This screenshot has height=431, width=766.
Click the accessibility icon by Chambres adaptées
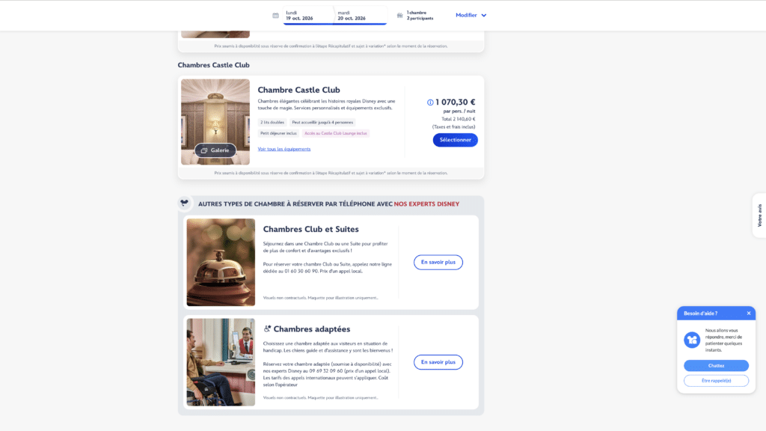(x=267, y=328)
